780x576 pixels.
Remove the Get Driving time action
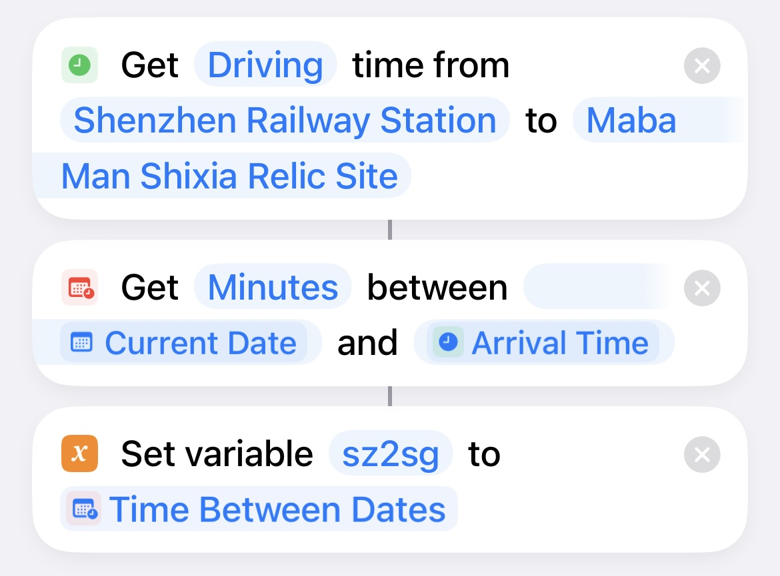(x=702, y=65)
